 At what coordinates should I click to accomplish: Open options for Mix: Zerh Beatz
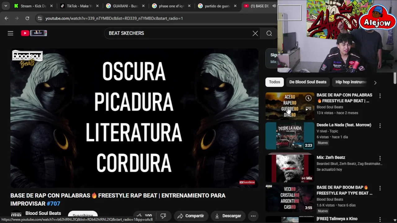(380, 158)
